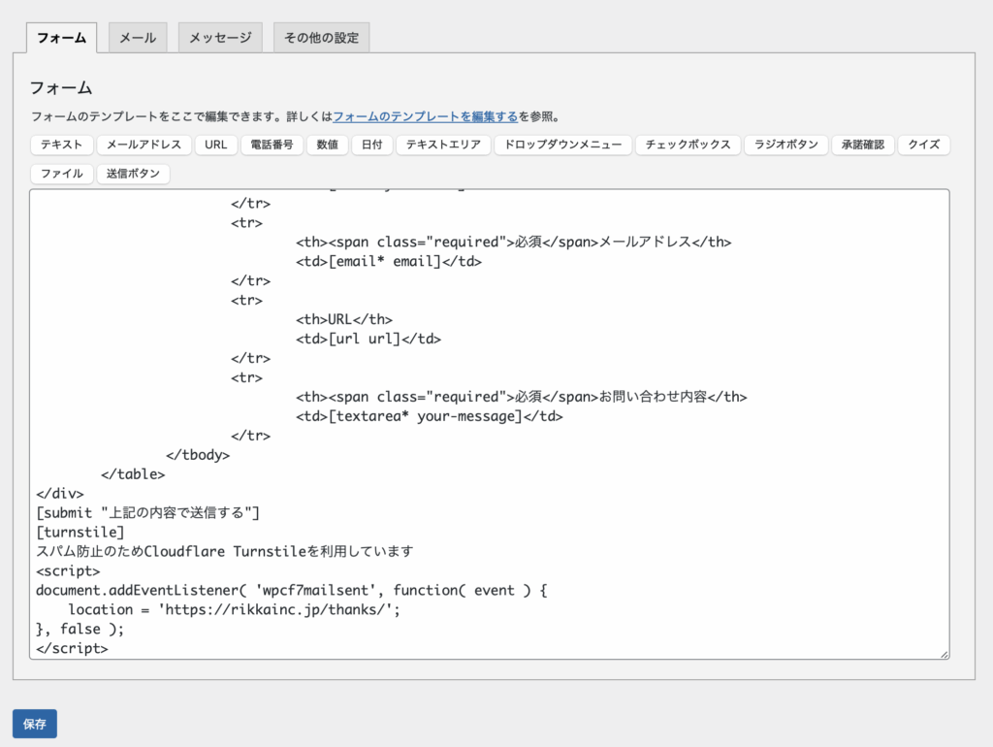Insert a メールアドレス form tag

click(144, 145)
